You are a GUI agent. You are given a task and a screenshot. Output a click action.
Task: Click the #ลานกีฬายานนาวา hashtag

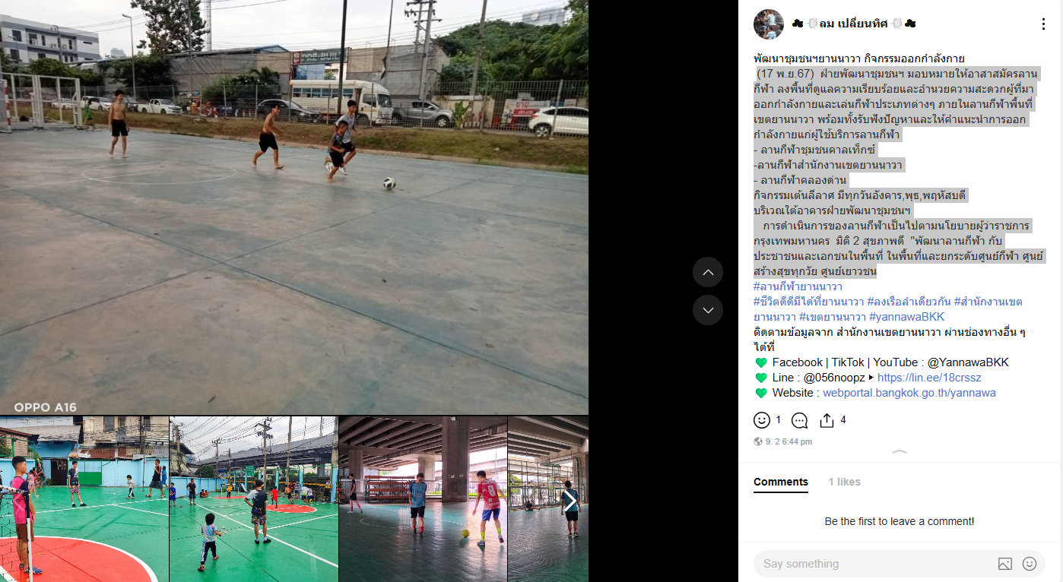click(798, 286)
